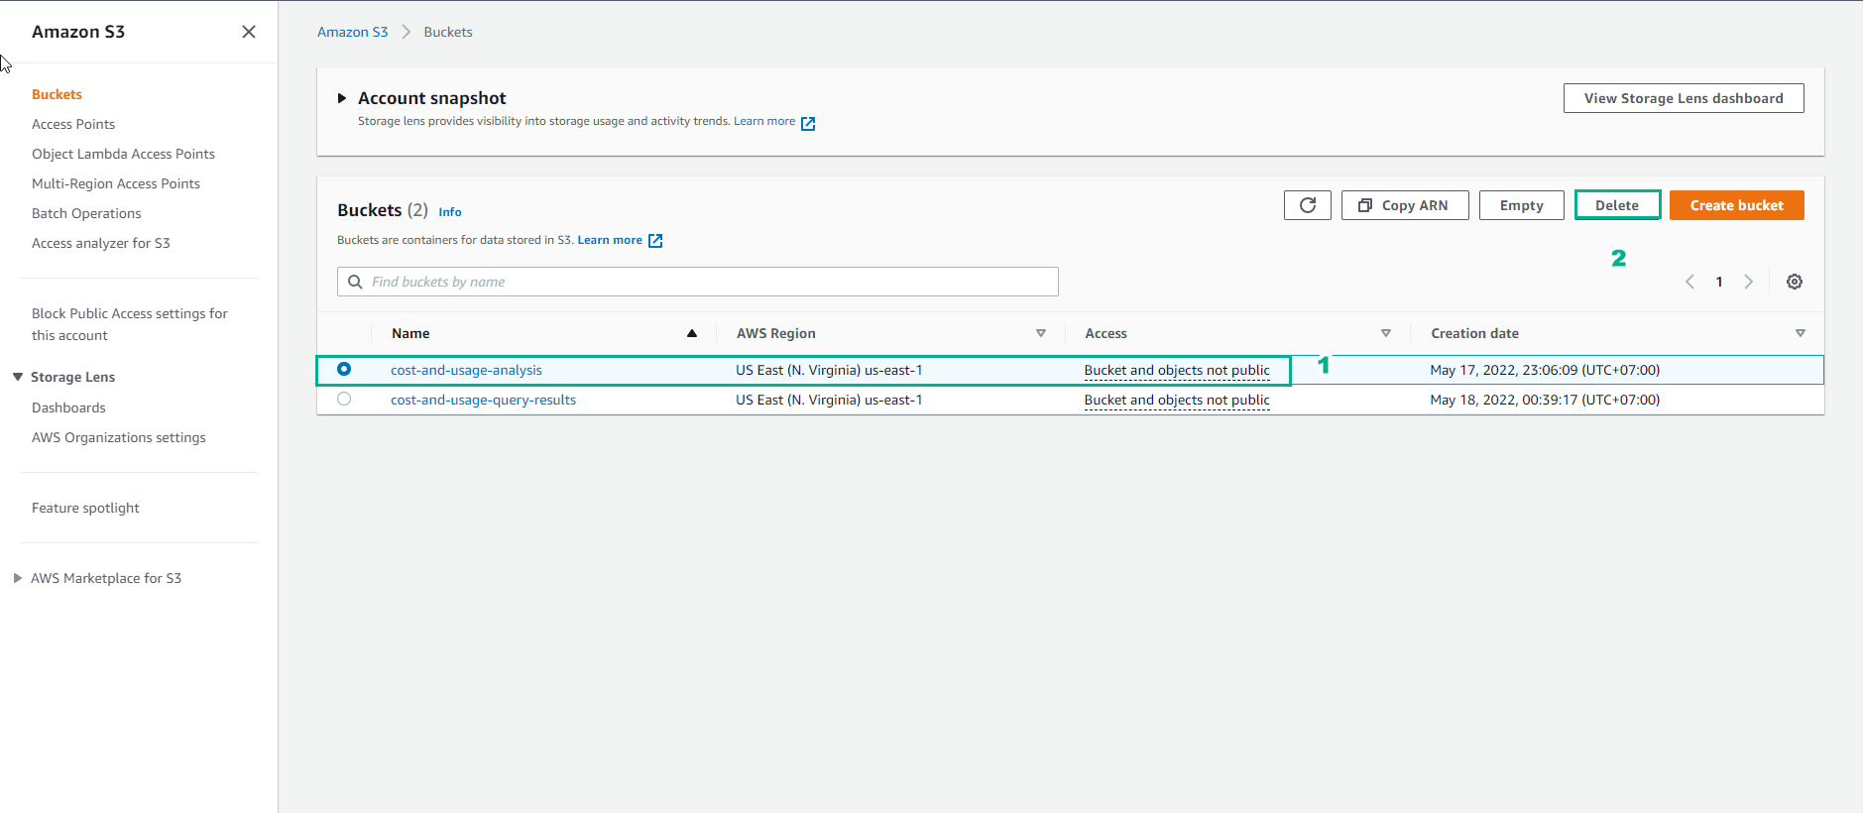Viewport: 1863px width, 813px height.
Task: Select page 1 in pagination
Action: (x=1719, y=282)
